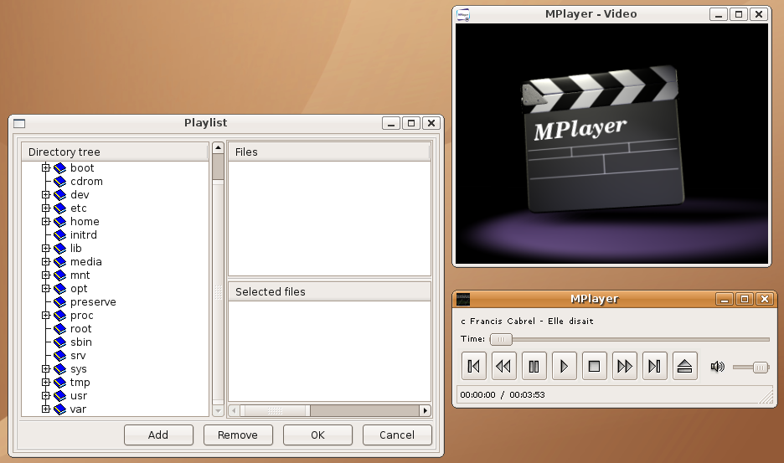This screenshot has width=784, height=463.
Task: Click the MPlayer clapperboard video area
Action: pos(611,143)
